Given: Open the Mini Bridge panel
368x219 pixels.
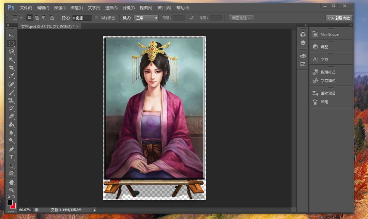Looking at the screenshot, I should pos(329,34).
